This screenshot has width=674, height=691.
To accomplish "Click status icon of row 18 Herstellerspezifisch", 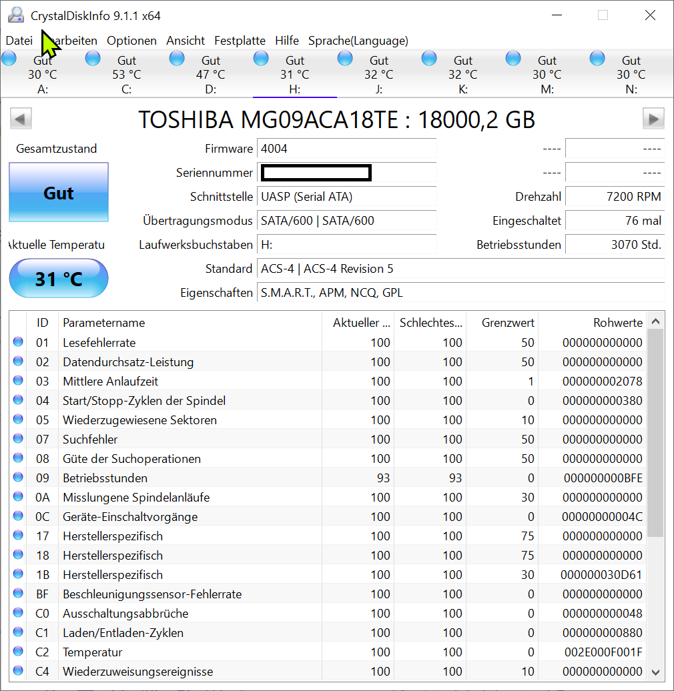I will [x=18, y=554].
